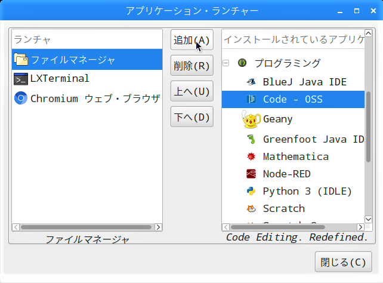Click installed apps scroll left arrow
Screen dimensions: 383x283
(226, 227)
